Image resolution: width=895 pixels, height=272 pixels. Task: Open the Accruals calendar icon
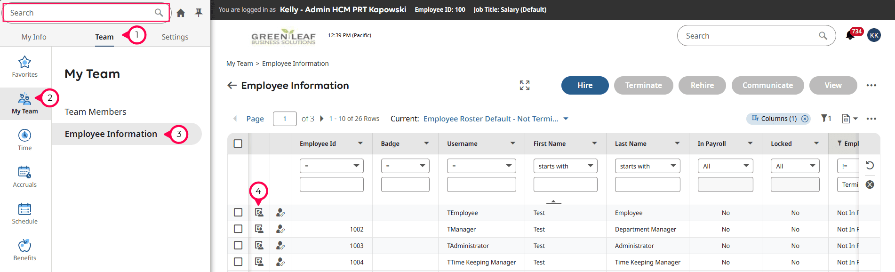coord(24,172)
